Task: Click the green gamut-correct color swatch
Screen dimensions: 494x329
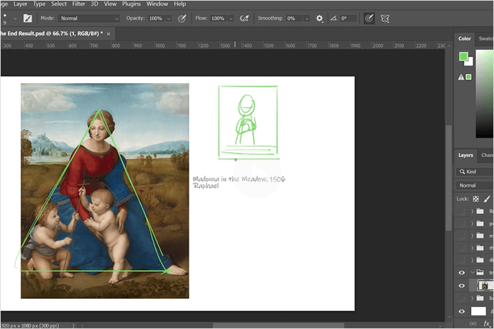Action: [x=469, y=77]
